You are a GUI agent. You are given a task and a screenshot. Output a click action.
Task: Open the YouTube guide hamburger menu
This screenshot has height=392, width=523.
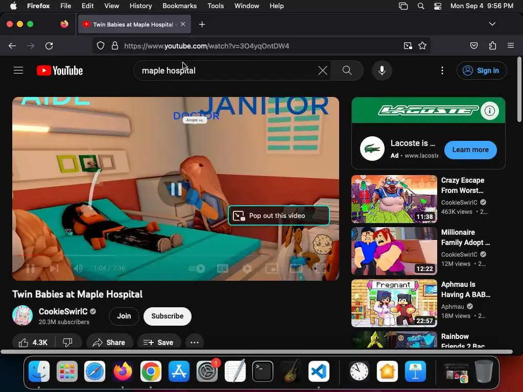click(18, 70)
